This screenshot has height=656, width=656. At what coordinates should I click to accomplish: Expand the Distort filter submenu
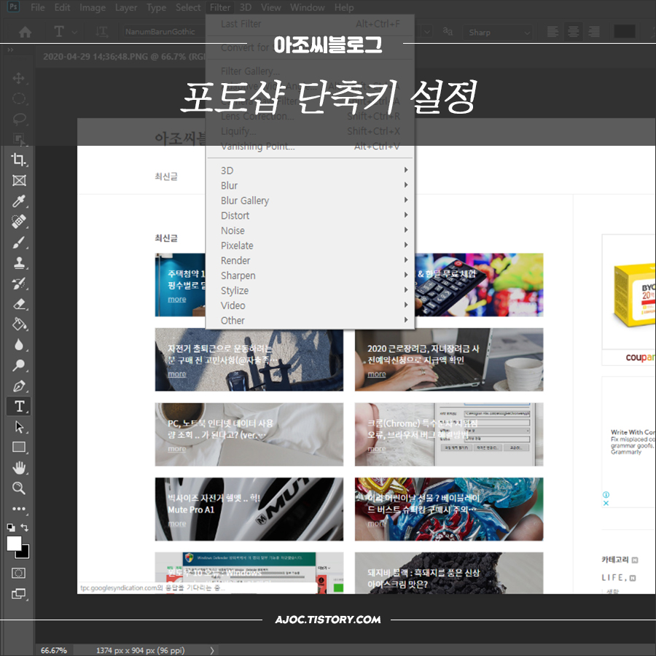pos(310,216)
